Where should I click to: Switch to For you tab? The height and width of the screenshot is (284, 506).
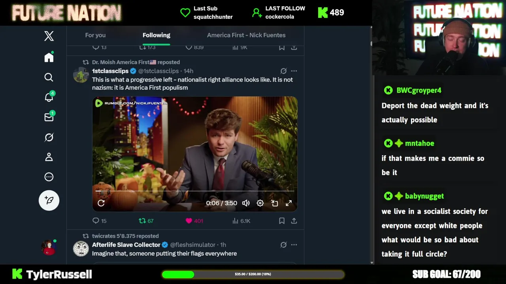pyautogui.click(x=95, y=35)
